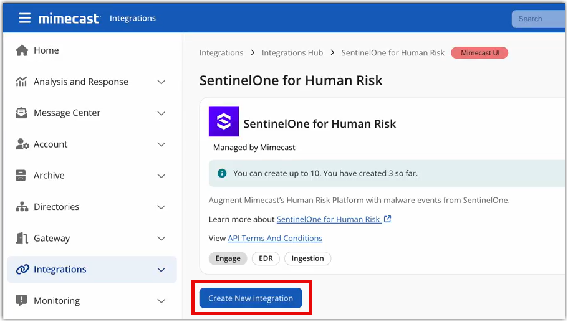Open API Terms And Conditions link
Viewport: 568px width, 322px height.
click(x=275, y=238)
